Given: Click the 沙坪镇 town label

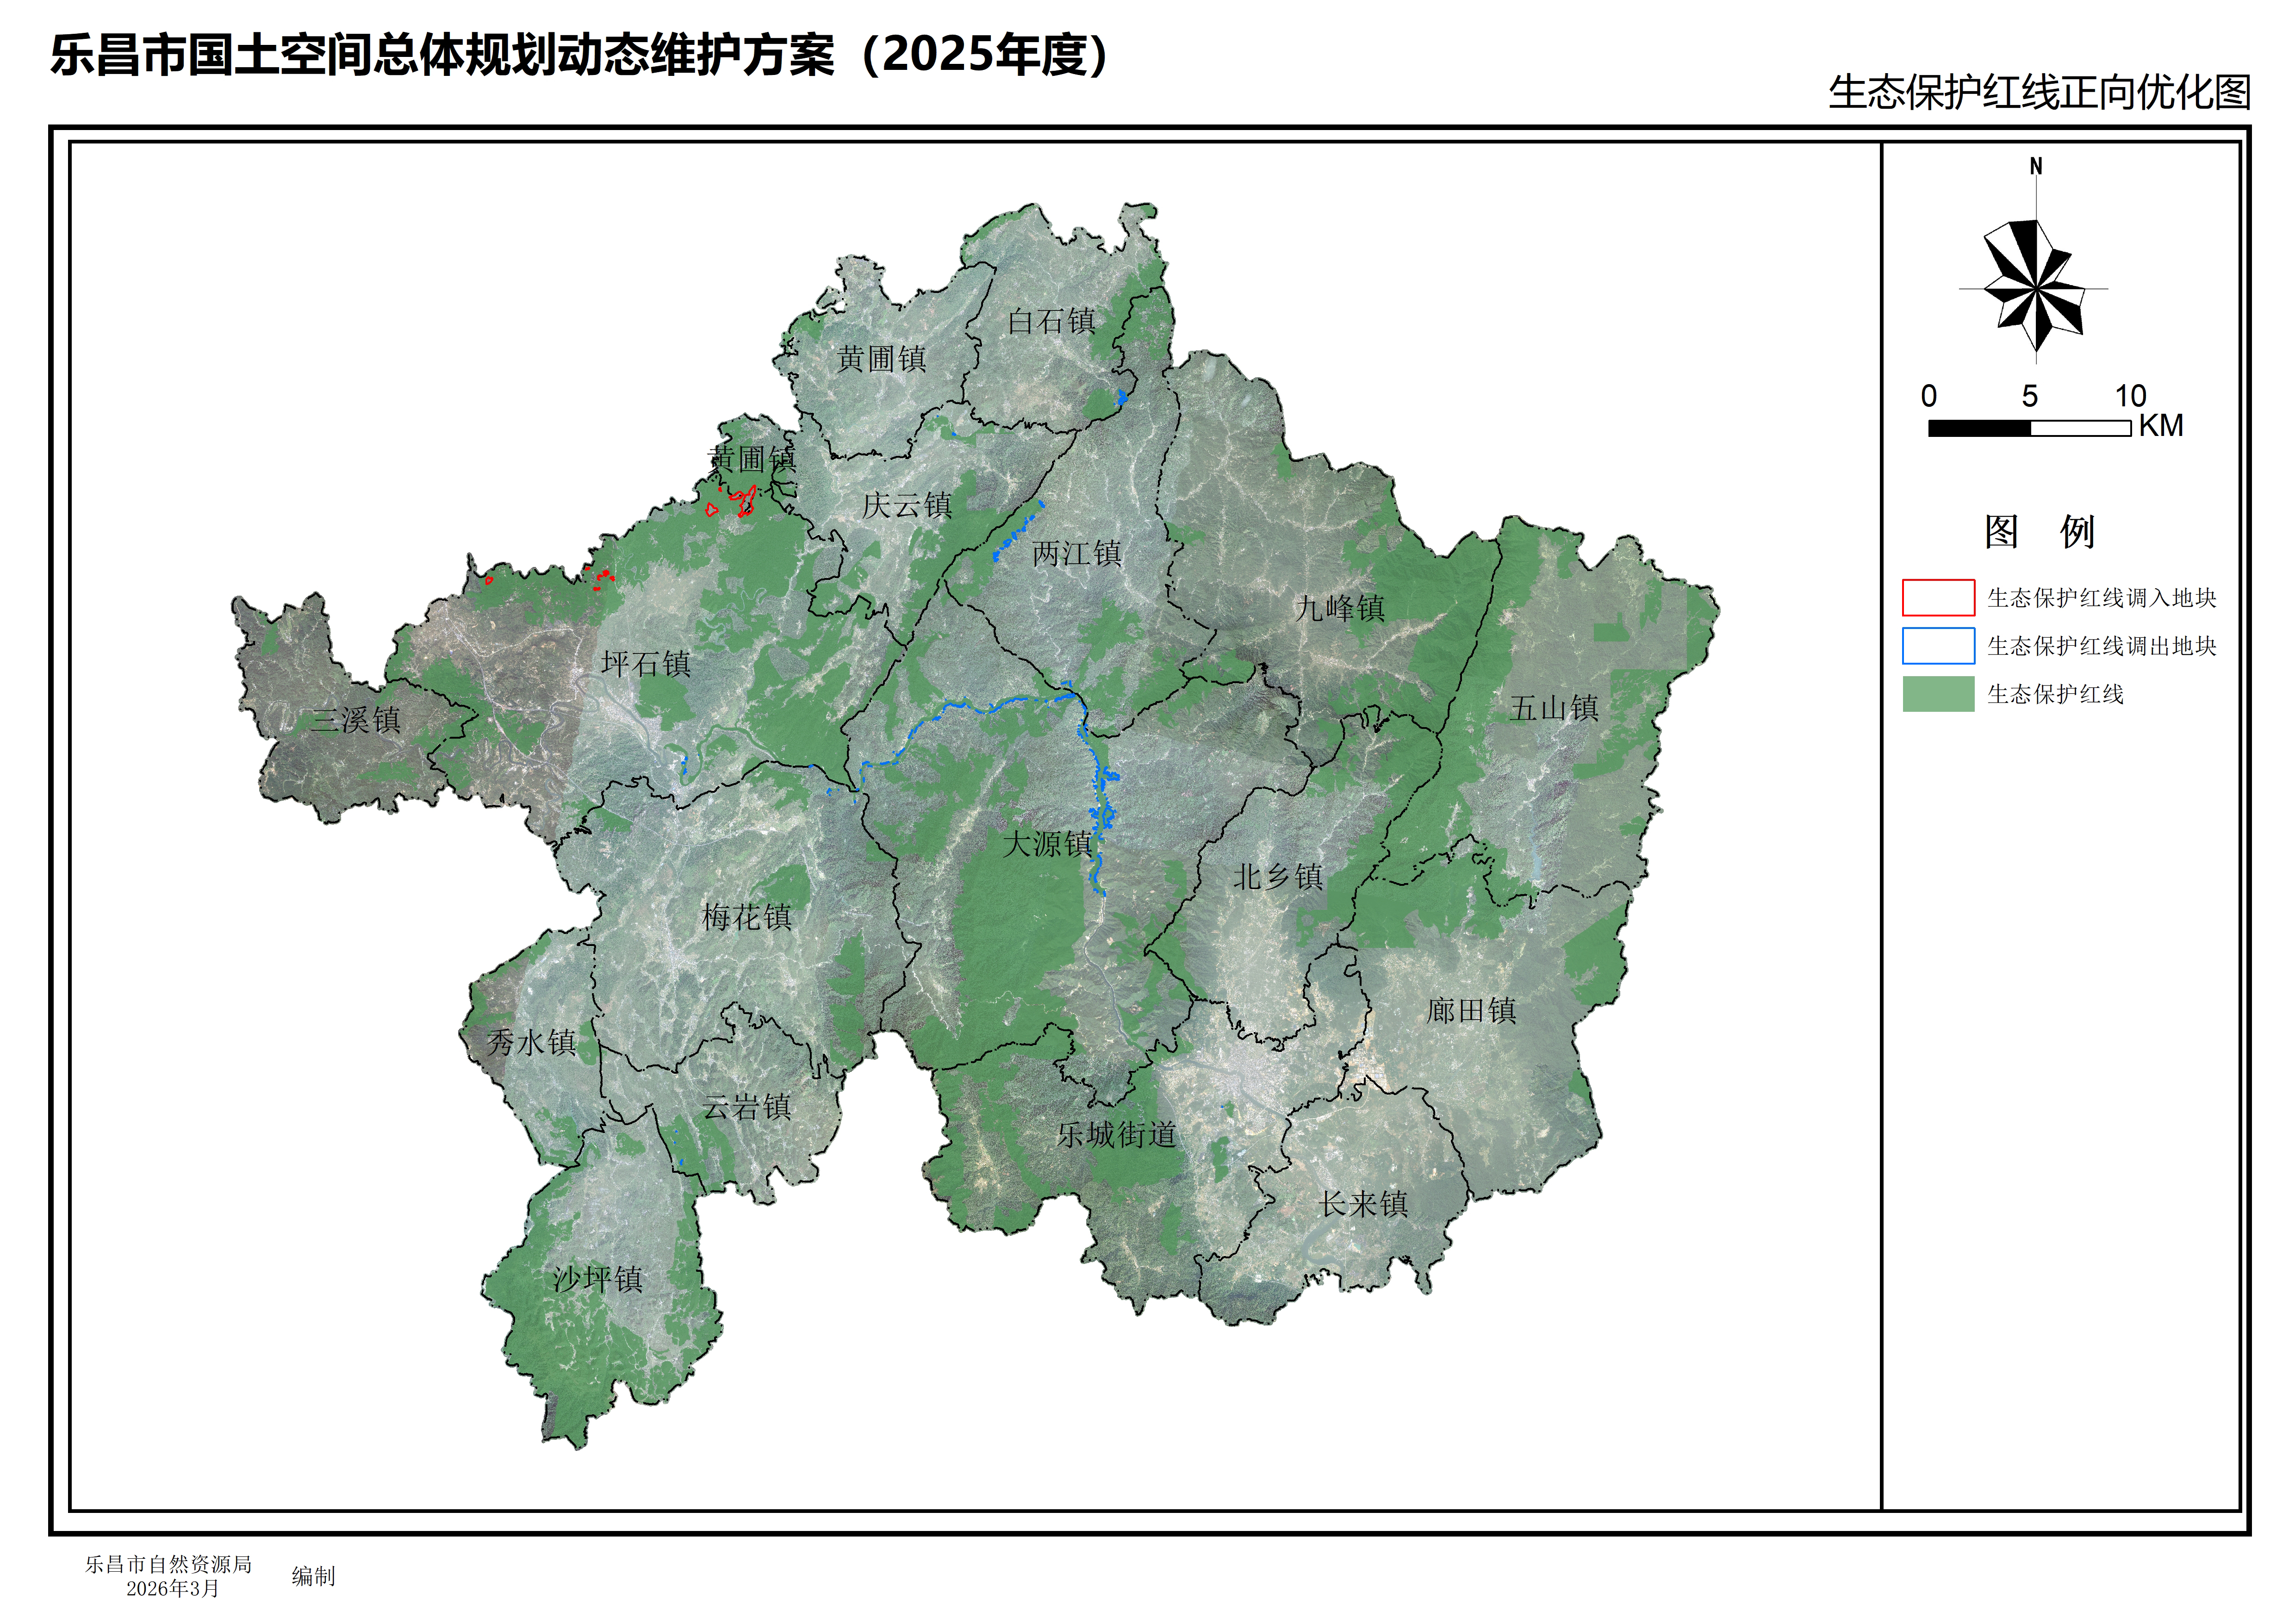Looking at the screenshot, I should point(597,1279).
